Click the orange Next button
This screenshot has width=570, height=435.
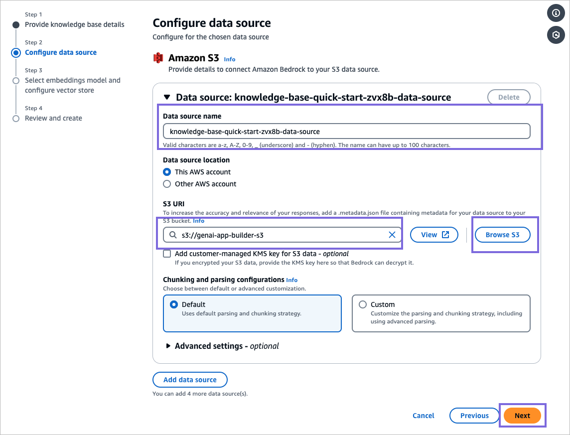tap(522, 416)
